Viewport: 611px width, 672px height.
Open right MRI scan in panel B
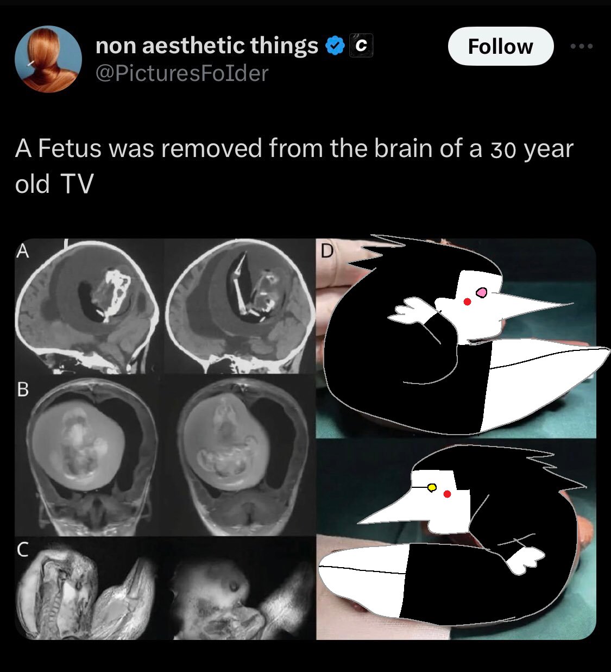point(240,455)
